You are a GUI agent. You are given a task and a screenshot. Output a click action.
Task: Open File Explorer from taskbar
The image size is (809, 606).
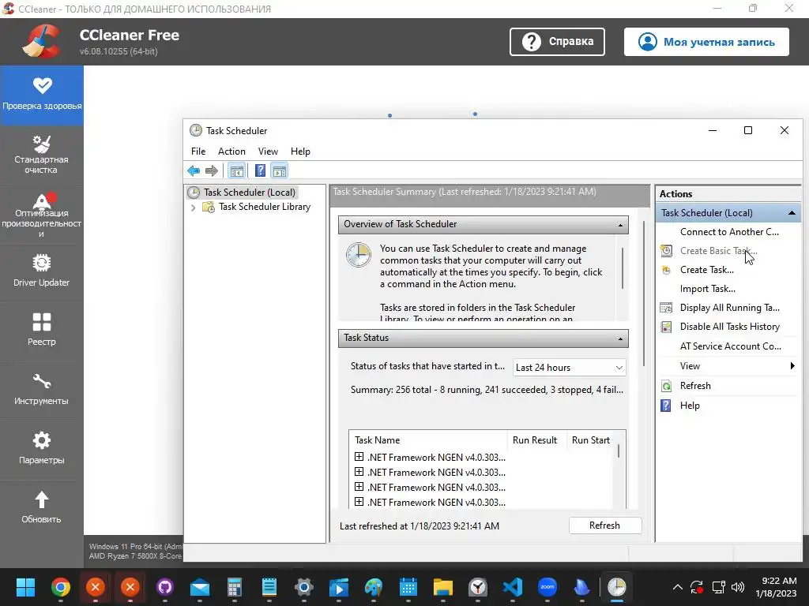coord(442,587)
